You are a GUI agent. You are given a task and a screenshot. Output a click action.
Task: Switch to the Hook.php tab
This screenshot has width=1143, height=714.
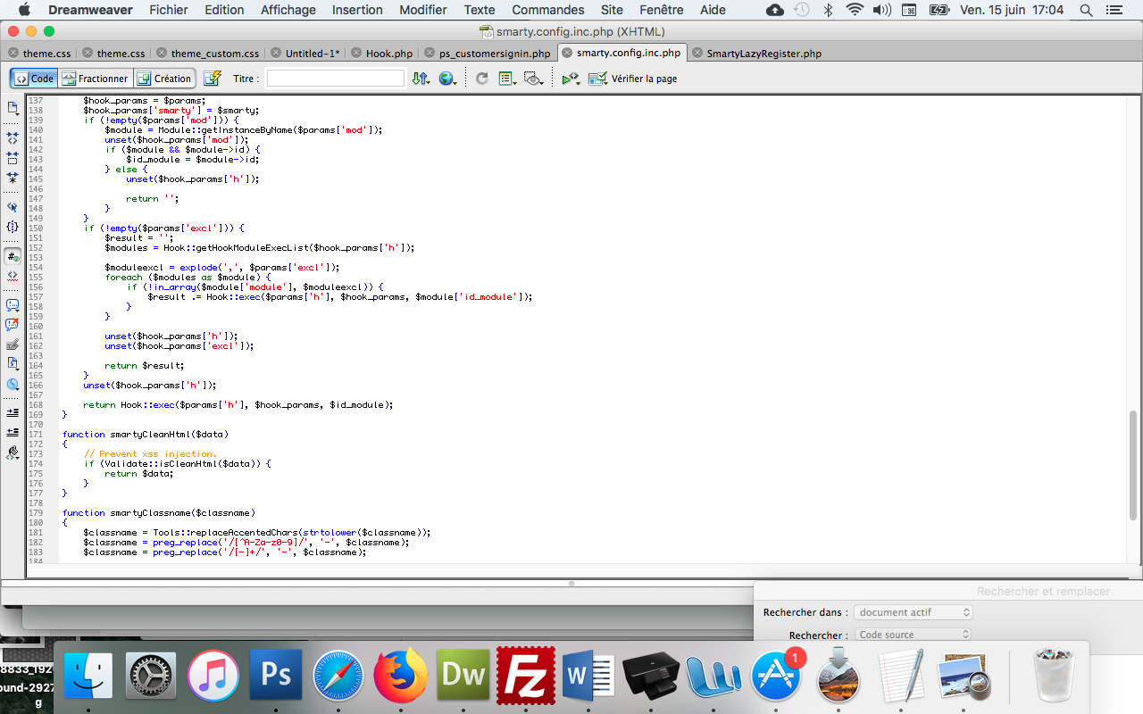(x=383, y=54)
